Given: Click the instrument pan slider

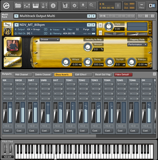Looking at the screenshot, I should (115, 34).
